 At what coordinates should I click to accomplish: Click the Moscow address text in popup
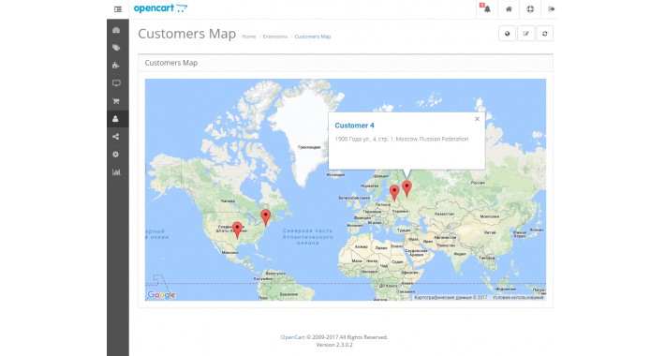tap(402, 139)
